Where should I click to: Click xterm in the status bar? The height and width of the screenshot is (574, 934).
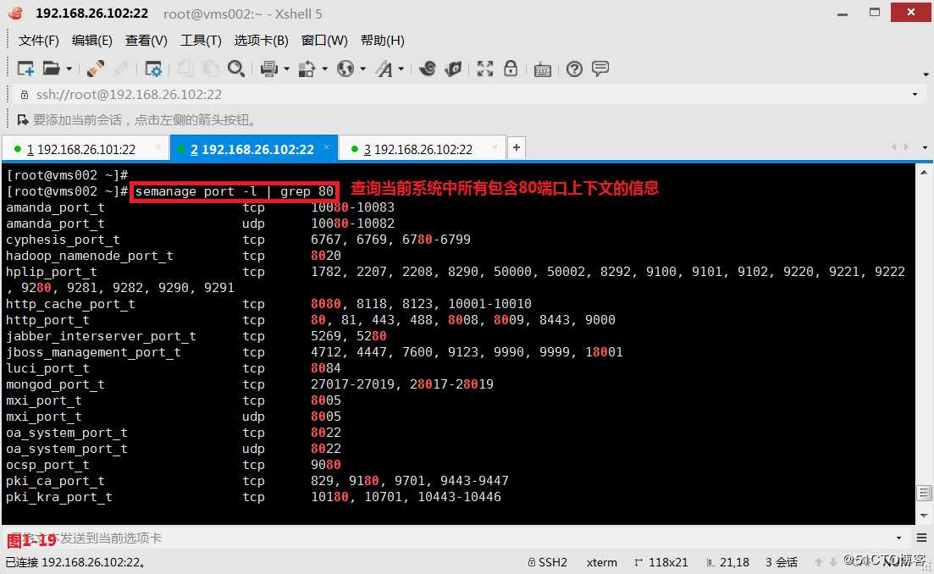[x=601, y=562]
